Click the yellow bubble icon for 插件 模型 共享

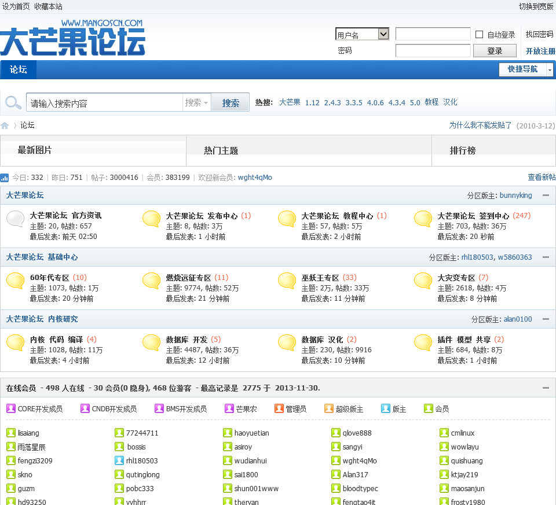click(423, 342)
